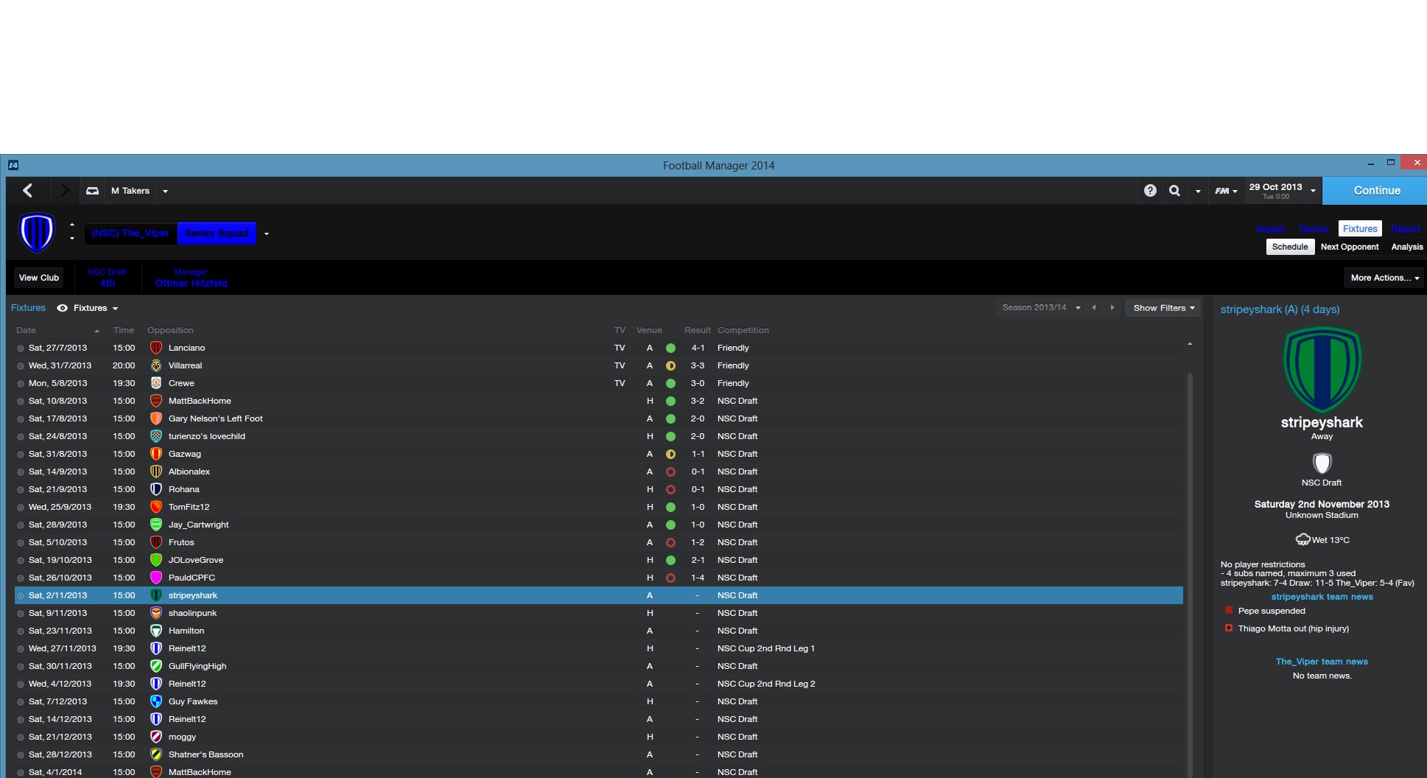Click the The_Viper club badge
Viewport: 1427px width, 778px height.
37,233
